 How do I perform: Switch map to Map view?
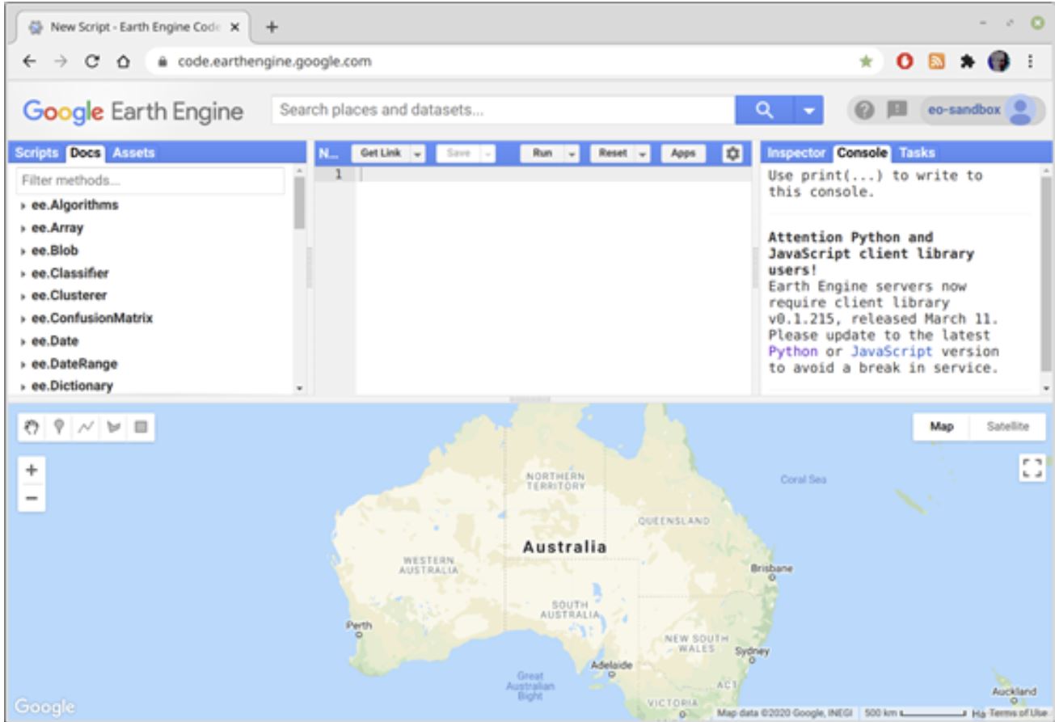tap(943, 426)
